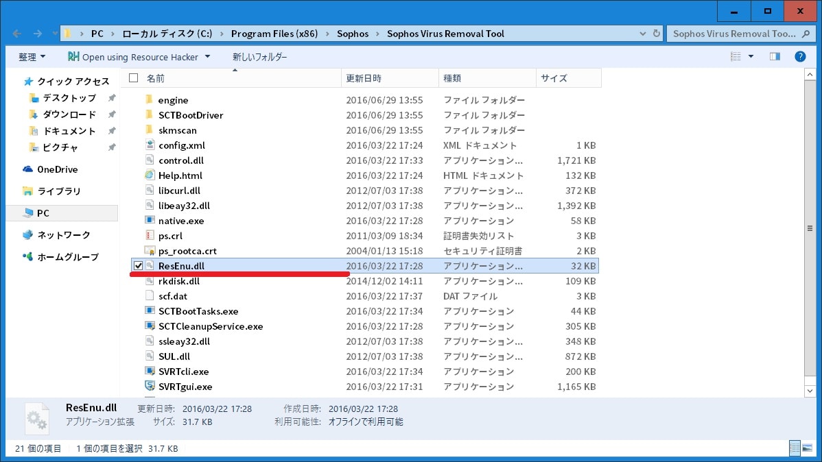
Task: Click Sophos breadcrumb segment
Action: (353, 34)
